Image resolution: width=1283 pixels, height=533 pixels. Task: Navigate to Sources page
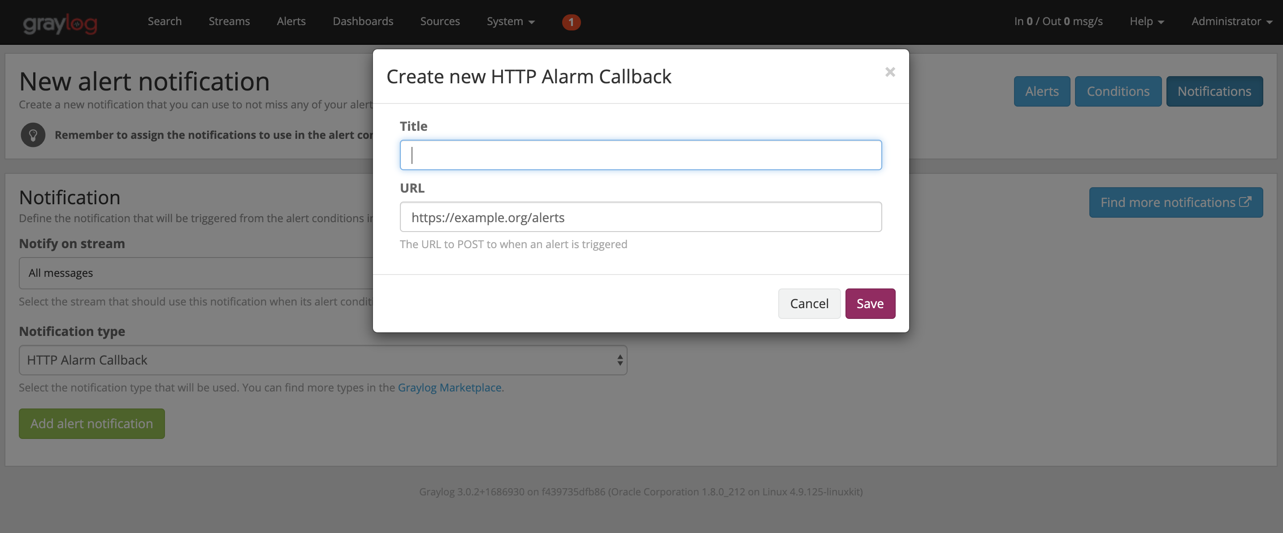(440, 21)
